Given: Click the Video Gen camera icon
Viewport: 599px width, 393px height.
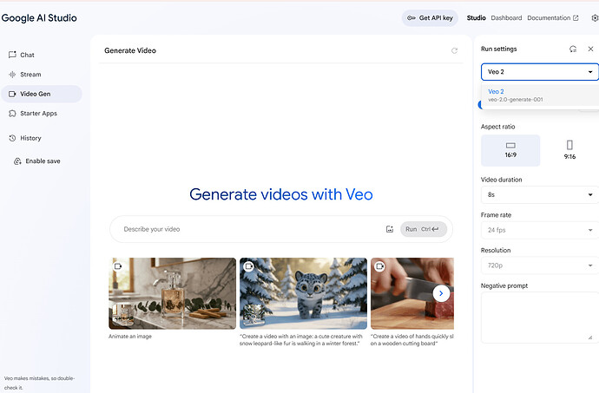Looking at the screenshot, I should click(x=12, y=94).
